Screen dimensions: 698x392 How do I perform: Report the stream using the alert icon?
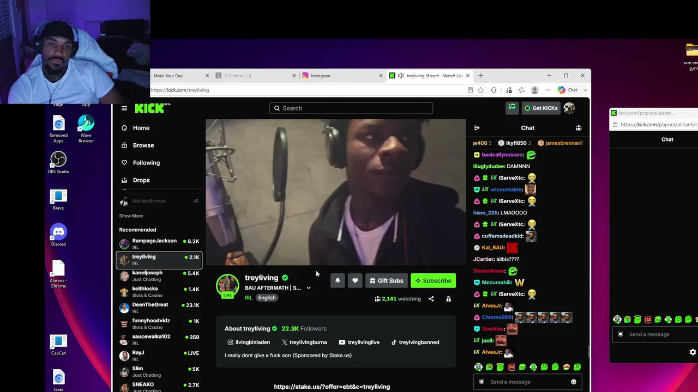(448, 299)
